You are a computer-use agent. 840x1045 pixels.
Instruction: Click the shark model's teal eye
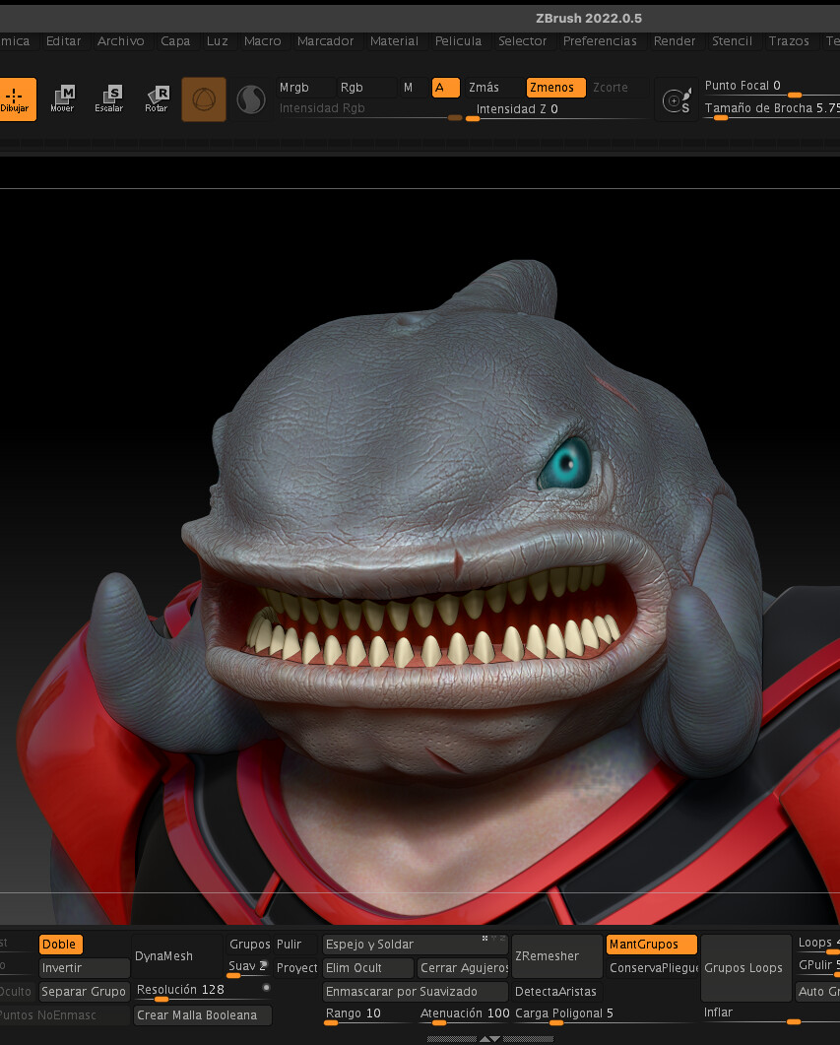567,463
